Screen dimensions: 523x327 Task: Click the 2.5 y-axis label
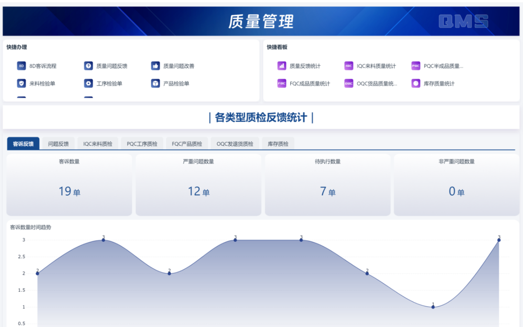pos(21,257)
